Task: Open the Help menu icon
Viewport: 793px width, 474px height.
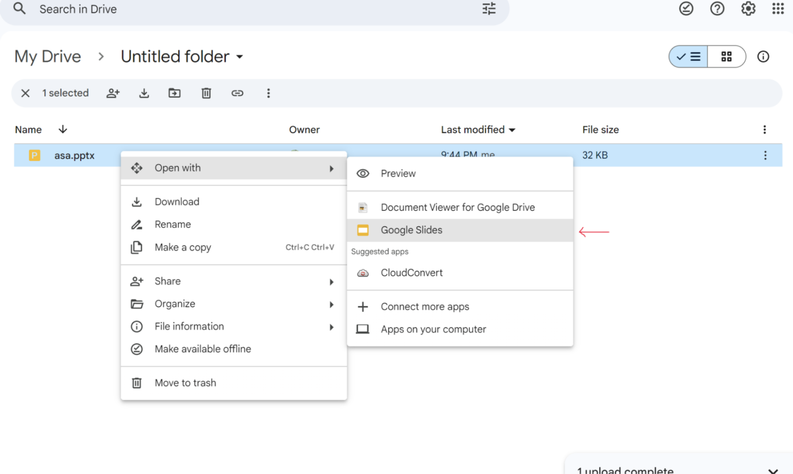Action: [717, 9]
